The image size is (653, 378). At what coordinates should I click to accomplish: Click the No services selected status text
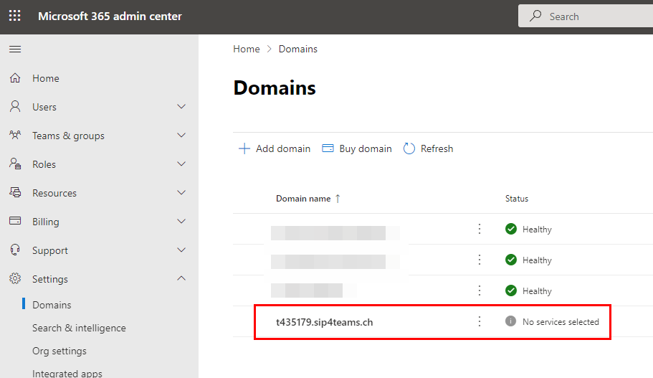click(561, 322)
